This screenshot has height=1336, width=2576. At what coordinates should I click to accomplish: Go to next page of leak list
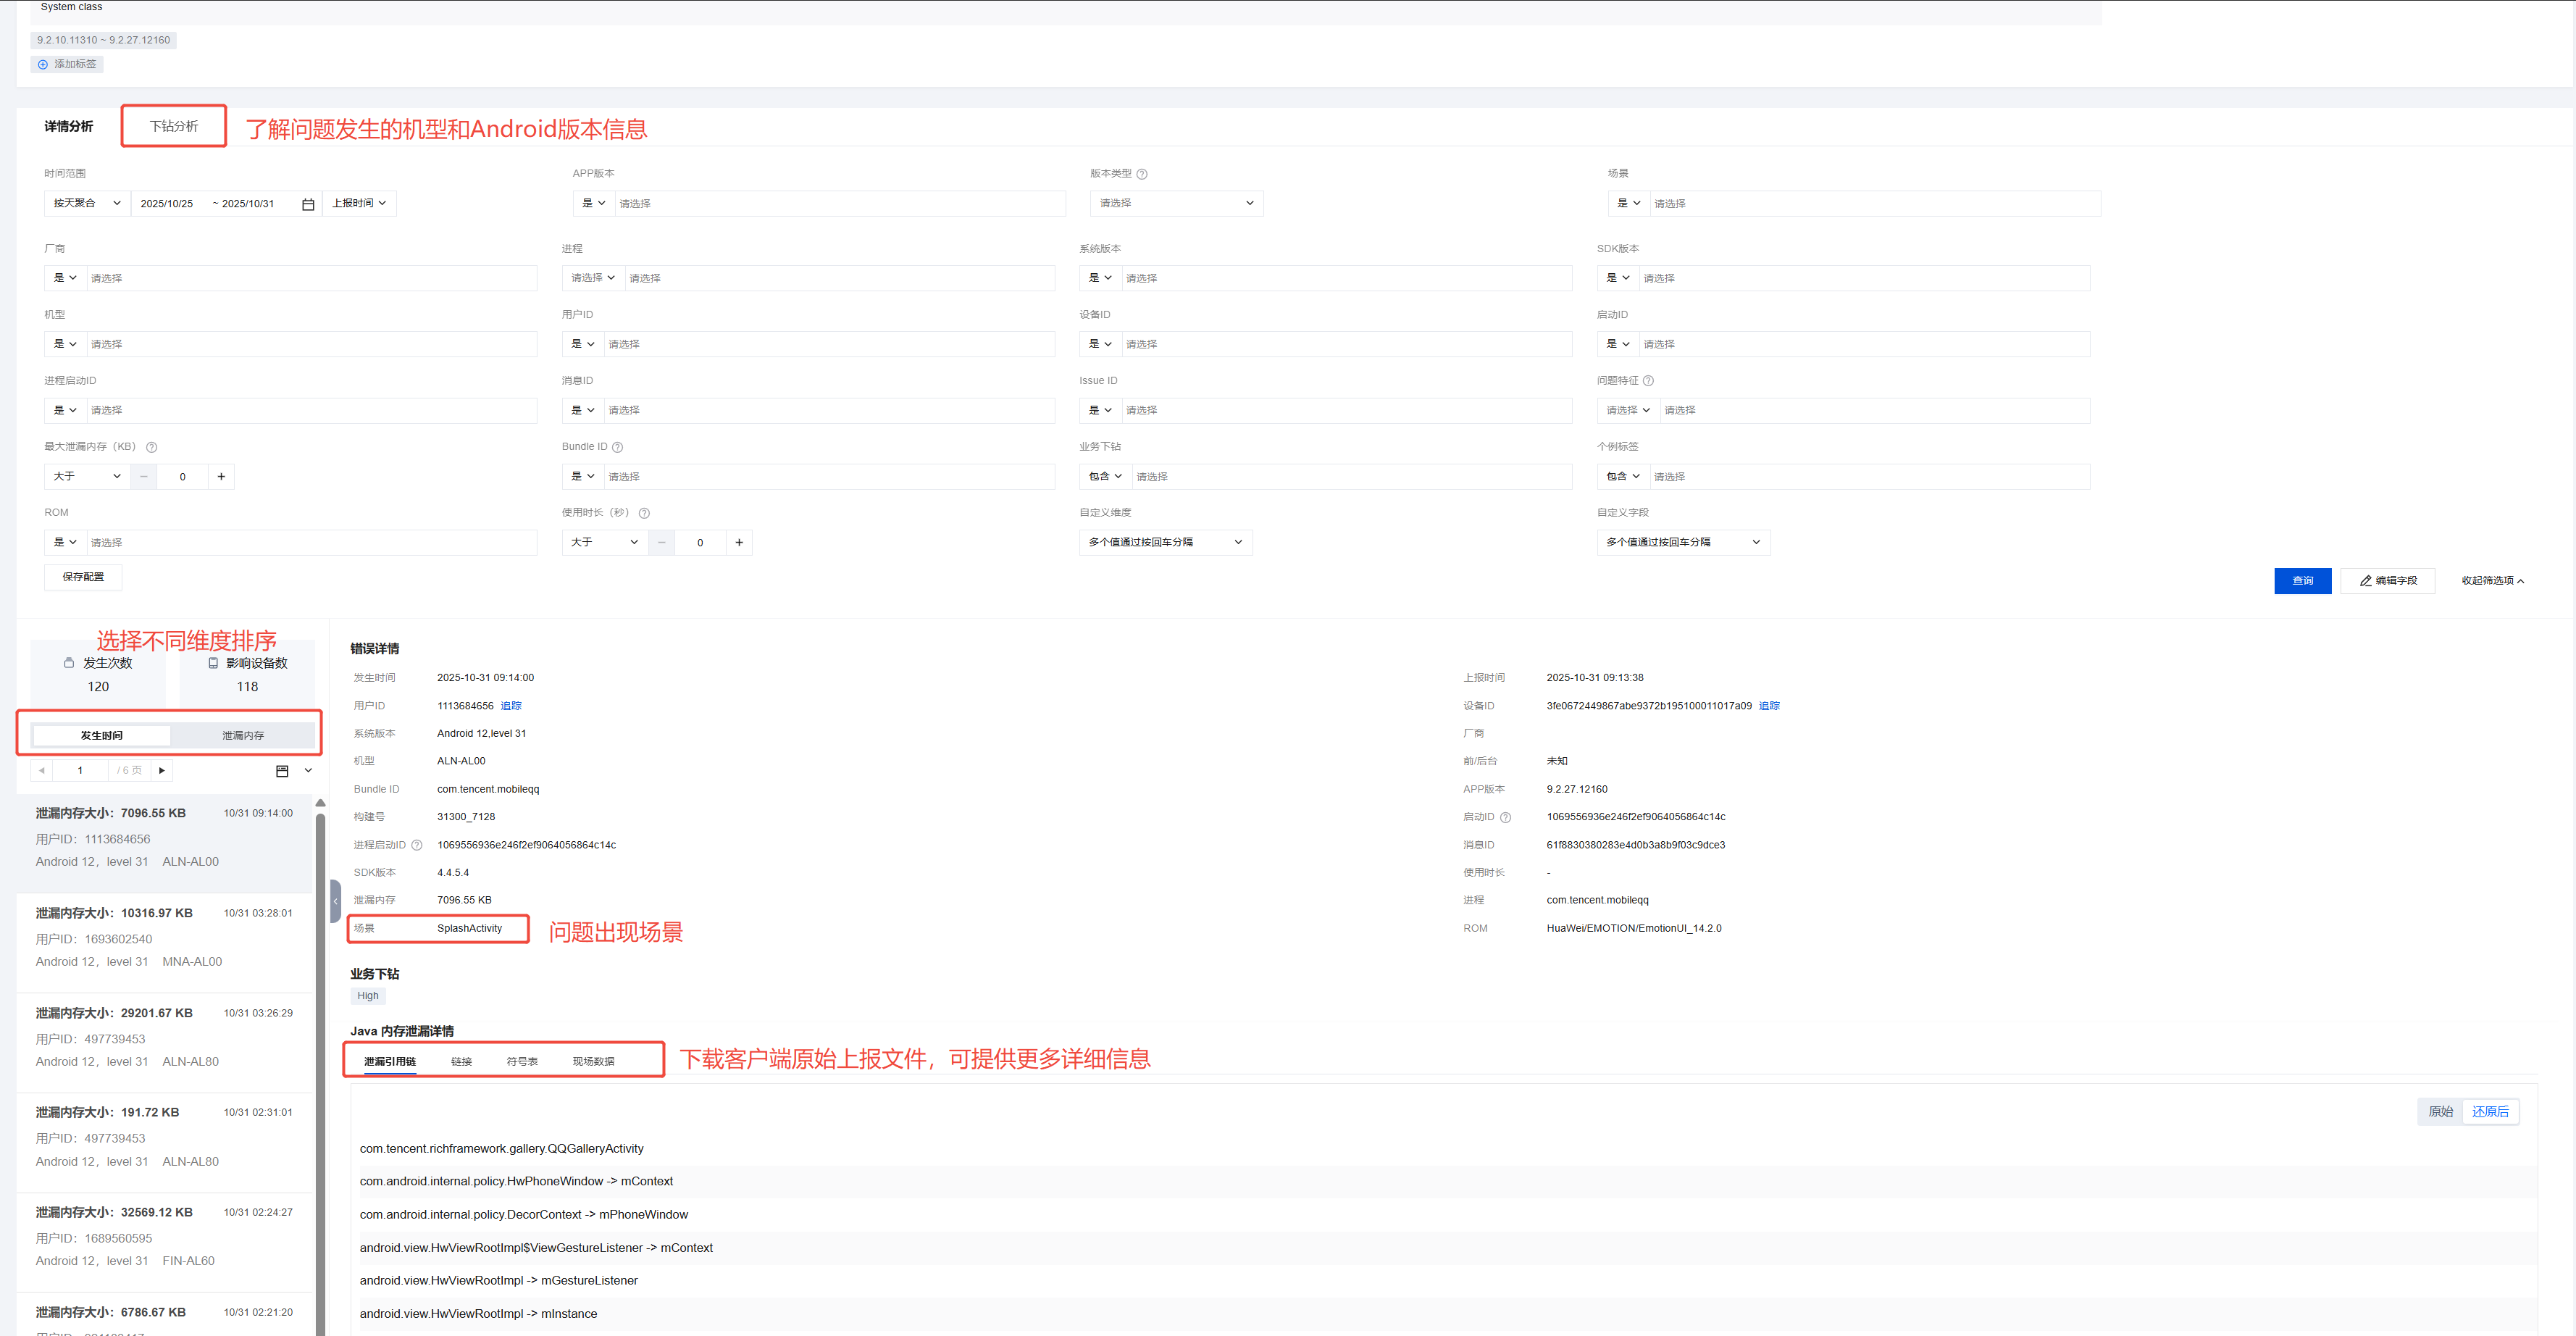[162, 770]
